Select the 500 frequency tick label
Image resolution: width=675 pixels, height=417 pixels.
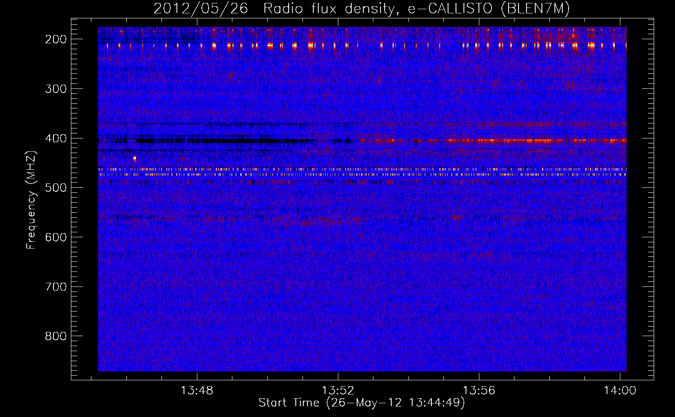click(x=56, y=188)
